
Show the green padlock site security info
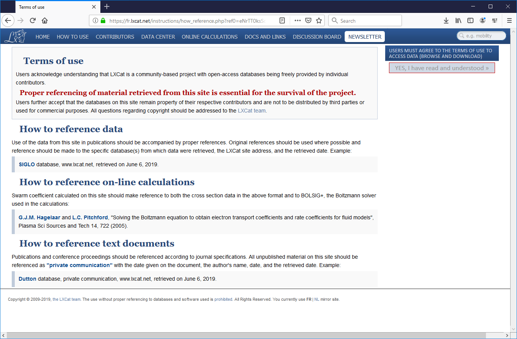103,20
